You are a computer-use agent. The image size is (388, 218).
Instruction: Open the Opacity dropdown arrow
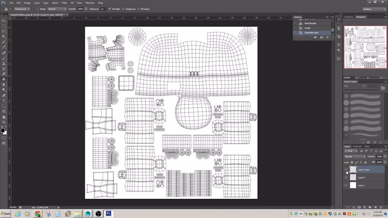pyautogui.click(x=384, y=157)
